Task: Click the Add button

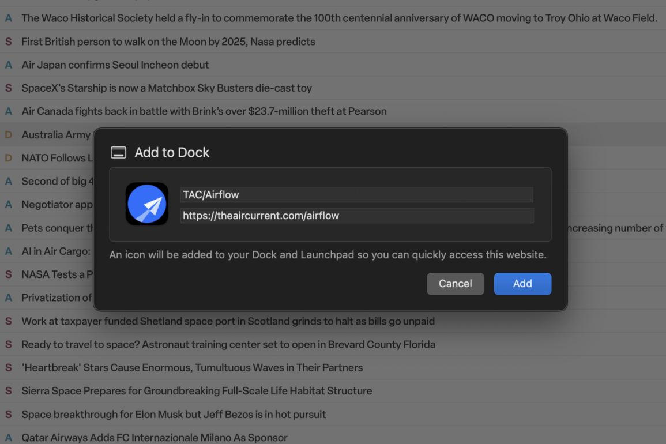Action: click(x=522, y=284)
